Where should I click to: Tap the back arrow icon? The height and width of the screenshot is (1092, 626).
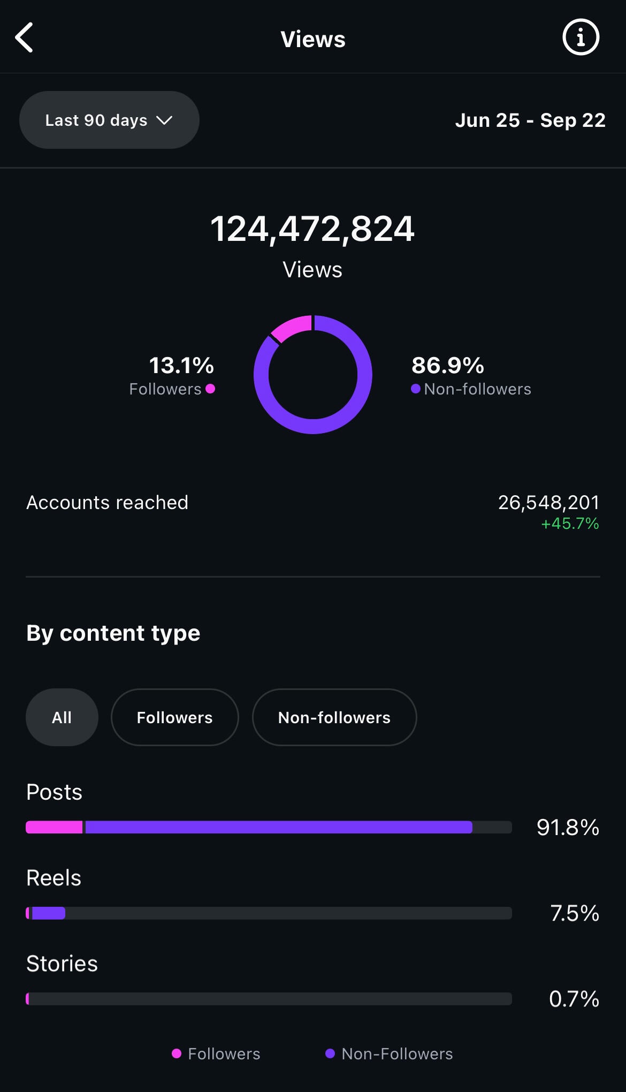pyautogui.click(x=25, y=37)
